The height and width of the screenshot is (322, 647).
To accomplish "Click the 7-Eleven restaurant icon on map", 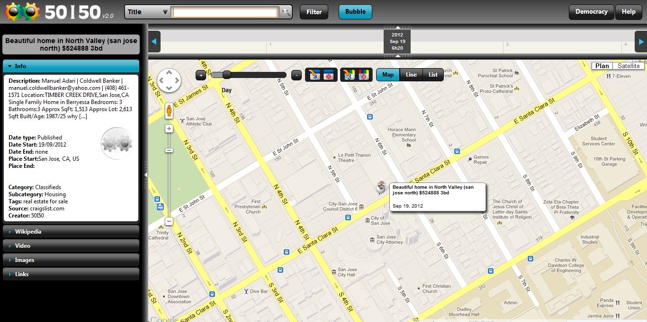I will pyautogui.click(x=608, y=76).
